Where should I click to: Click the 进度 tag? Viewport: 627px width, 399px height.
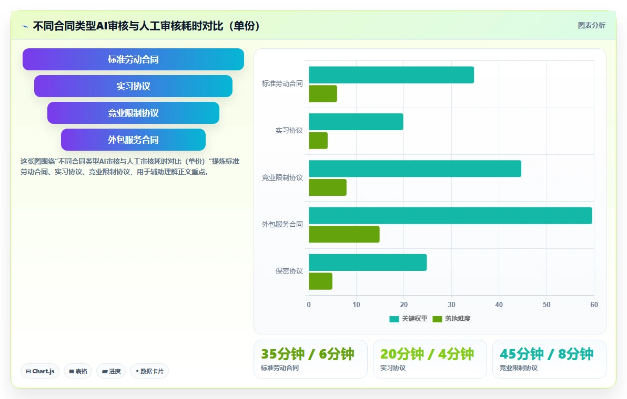click(x=111, y=371)
